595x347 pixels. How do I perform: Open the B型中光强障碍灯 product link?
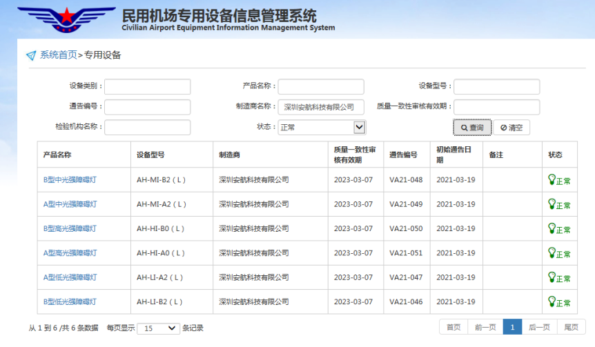click(x=70, y=180)
